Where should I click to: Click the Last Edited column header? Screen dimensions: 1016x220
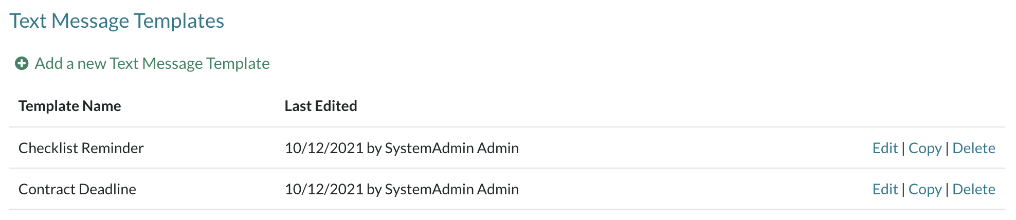(x=321, y=106)
